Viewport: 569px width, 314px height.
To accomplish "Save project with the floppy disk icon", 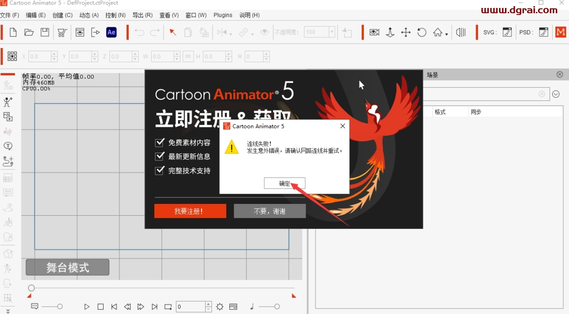I will 45,32.
